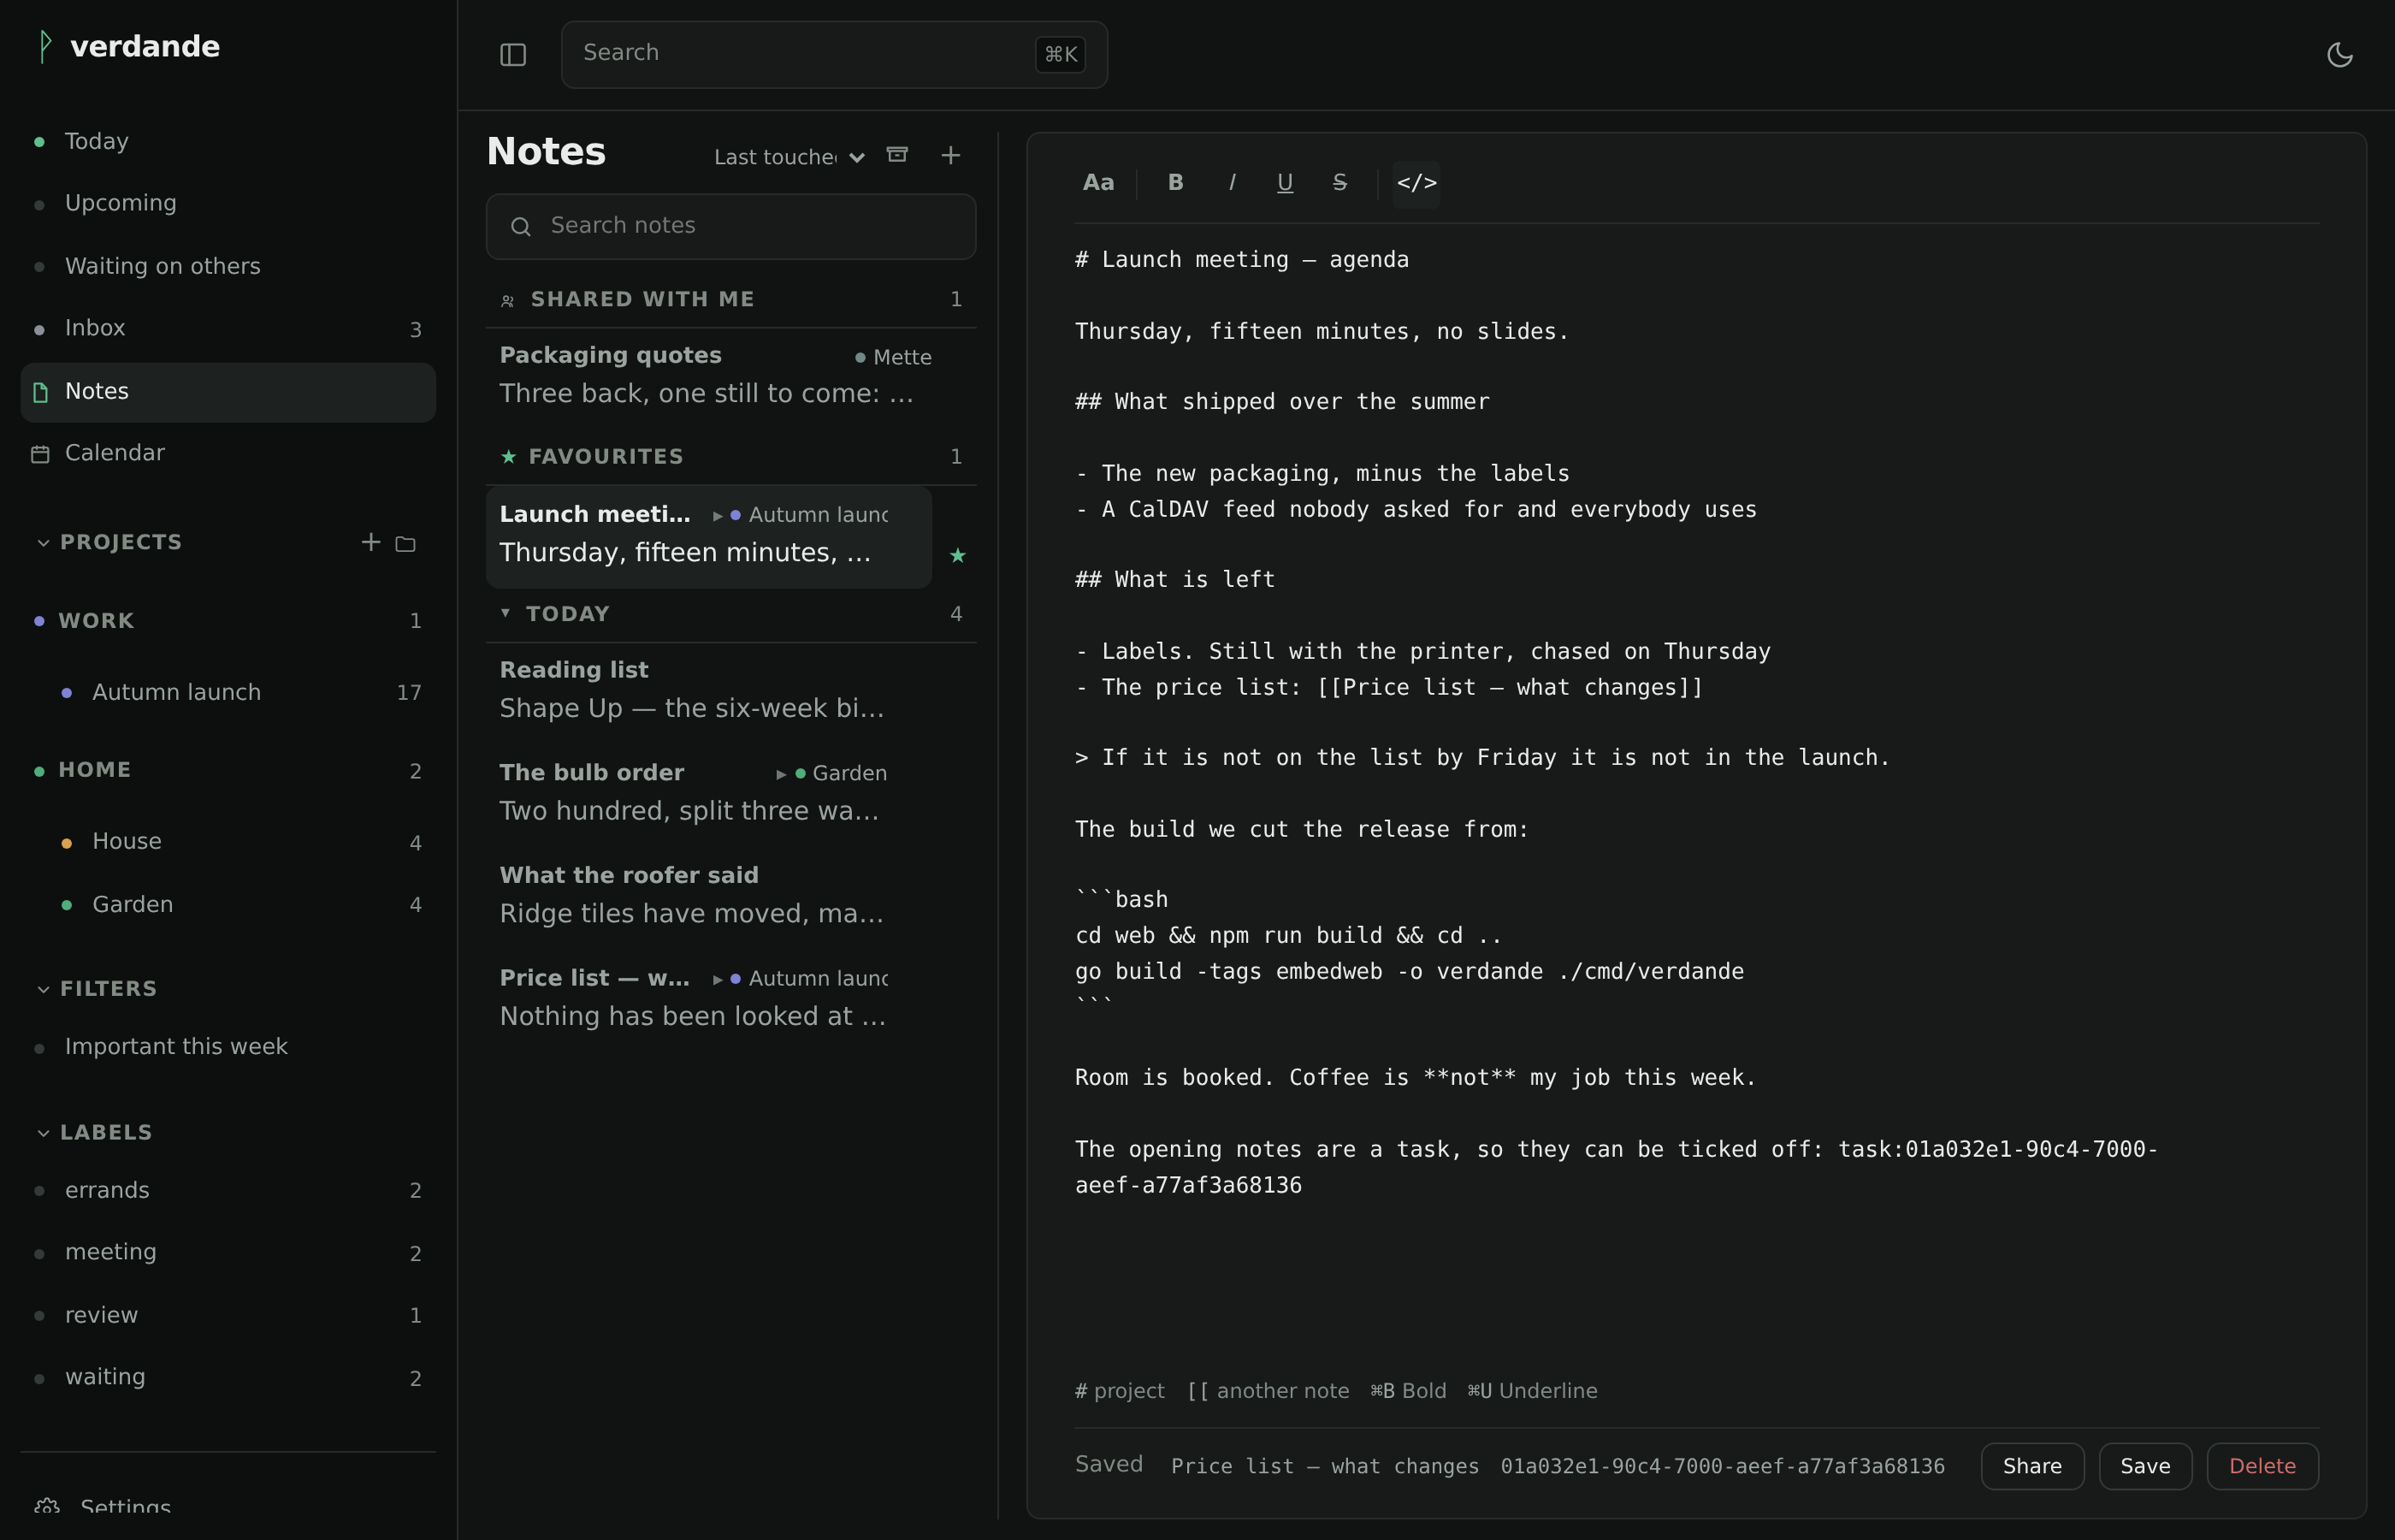Toggle italic formatting
2395x1540 pixels.
tap(1232, 183)
